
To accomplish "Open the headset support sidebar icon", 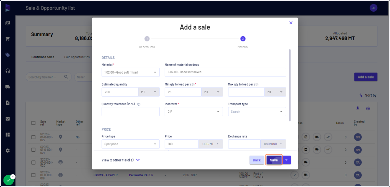I will pos(8,71).
